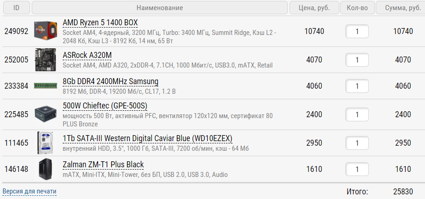The width and height of the screenshot is (425, 199).
Task: Open the 8Gb DDR4 2400MHz Samsung link
Action: click(111, 81)
